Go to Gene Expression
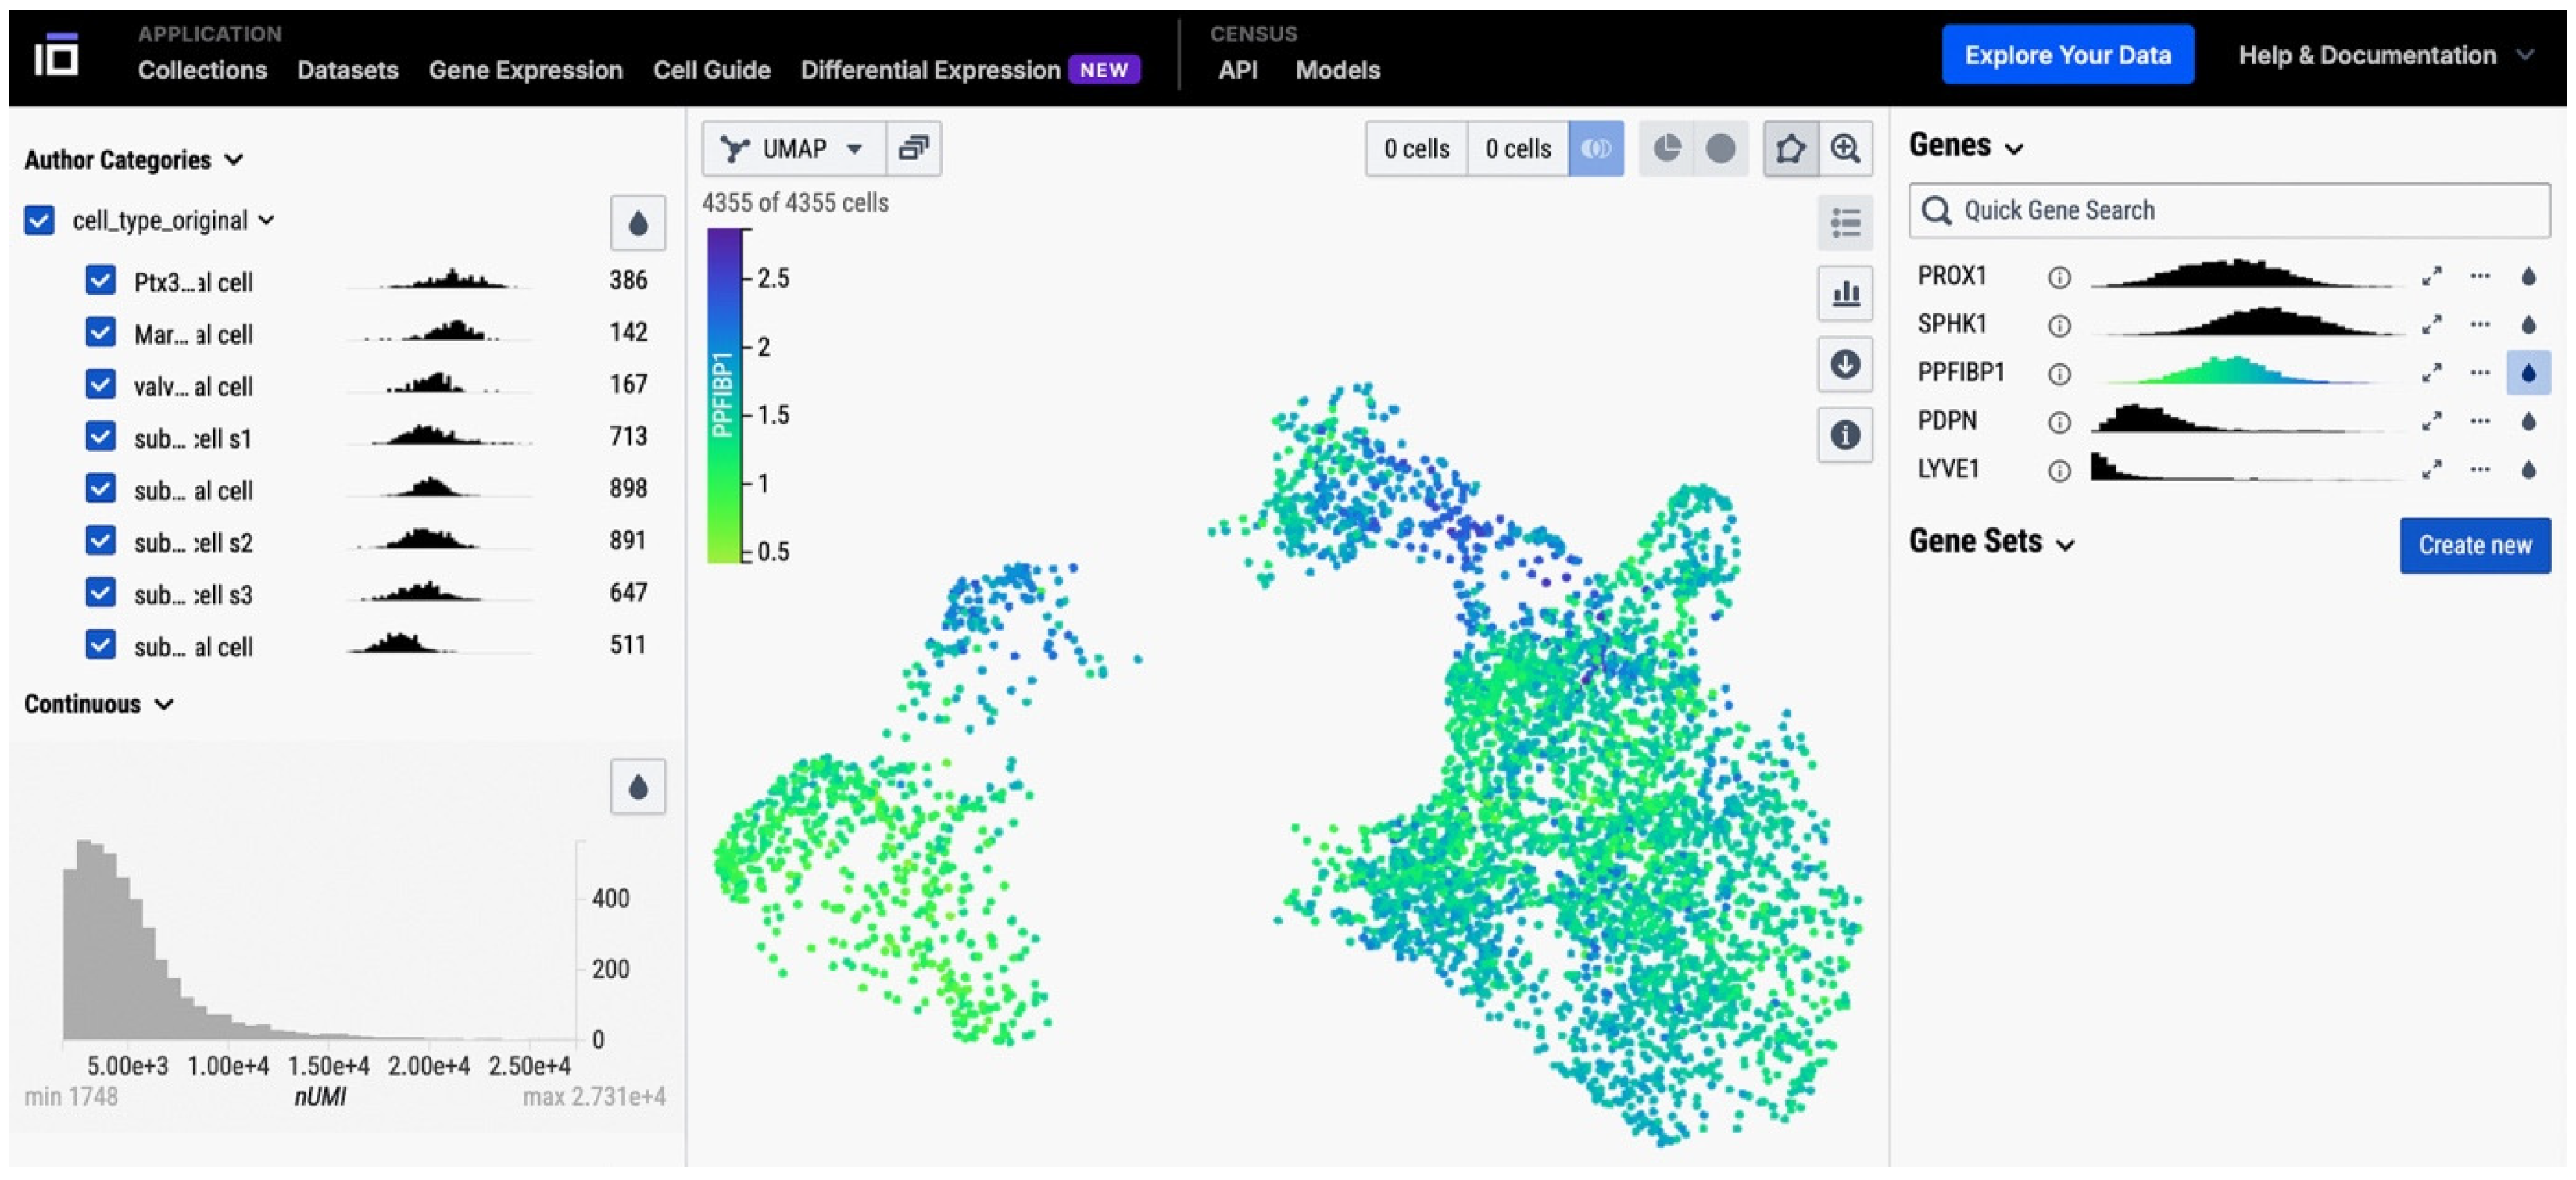The width and height of the screenshot is (2576, 1180). 525,70
